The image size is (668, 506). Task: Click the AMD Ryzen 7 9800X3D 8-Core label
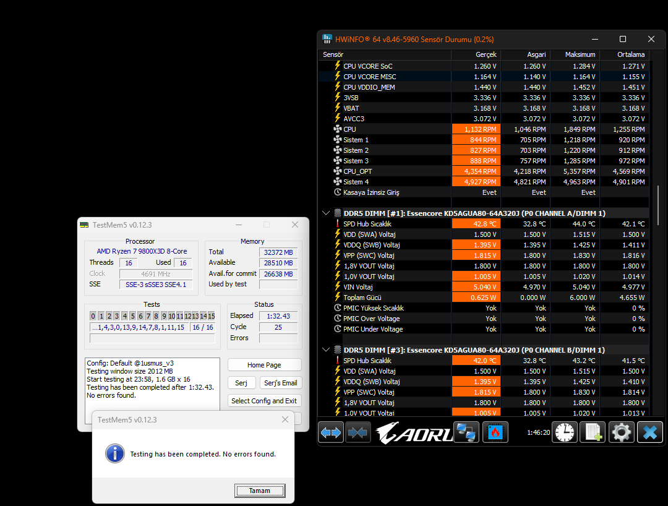pos(142,251)
